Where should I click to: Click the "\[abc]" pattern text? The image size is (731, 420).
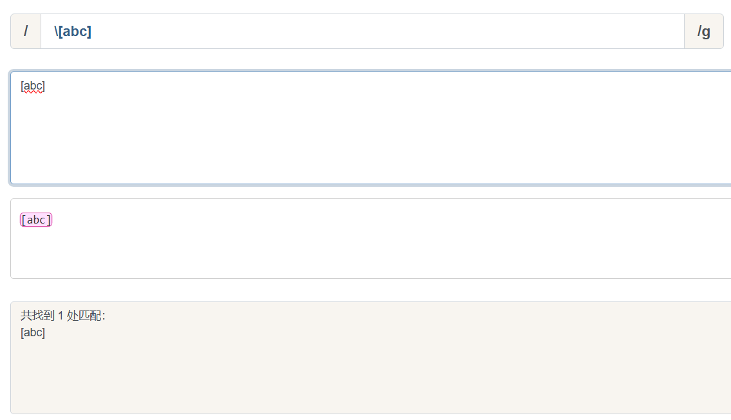(x=73, y=32)
